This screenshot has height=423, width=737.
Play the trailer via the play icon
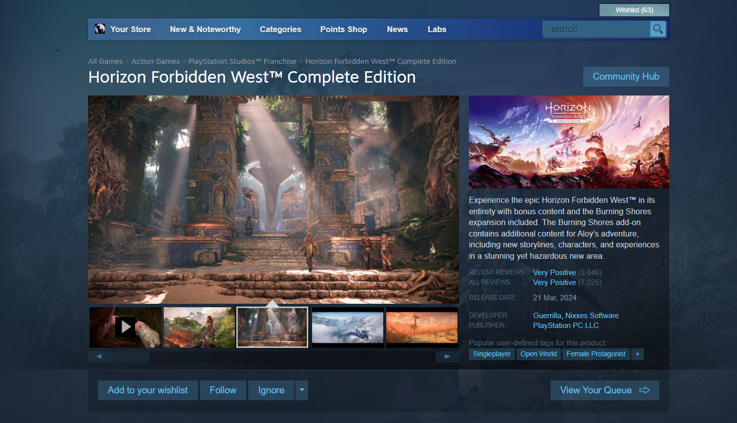(x=125, y=327)
